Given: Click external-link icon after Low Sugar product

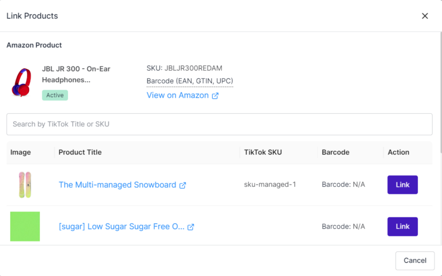Looking at the screenshot, I should pos(191,227).
